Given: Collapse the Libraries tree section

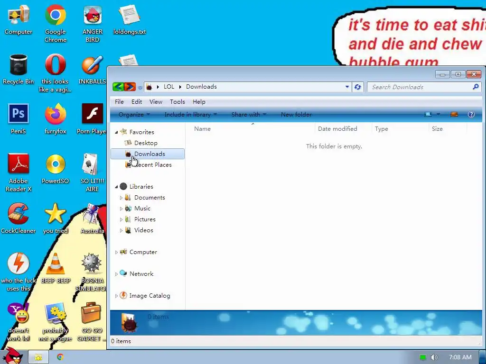Looking at the screenshot, I should click(x=117, y=187).
